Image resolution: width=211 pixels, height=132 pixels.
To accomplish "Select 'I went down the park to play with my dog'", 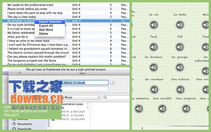I will pyautogui.click(x=66, y=13).
